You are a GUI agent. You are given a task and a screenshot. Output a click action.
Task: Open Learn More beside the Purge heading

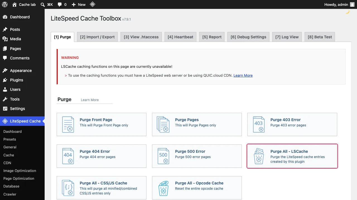[90, 100]
